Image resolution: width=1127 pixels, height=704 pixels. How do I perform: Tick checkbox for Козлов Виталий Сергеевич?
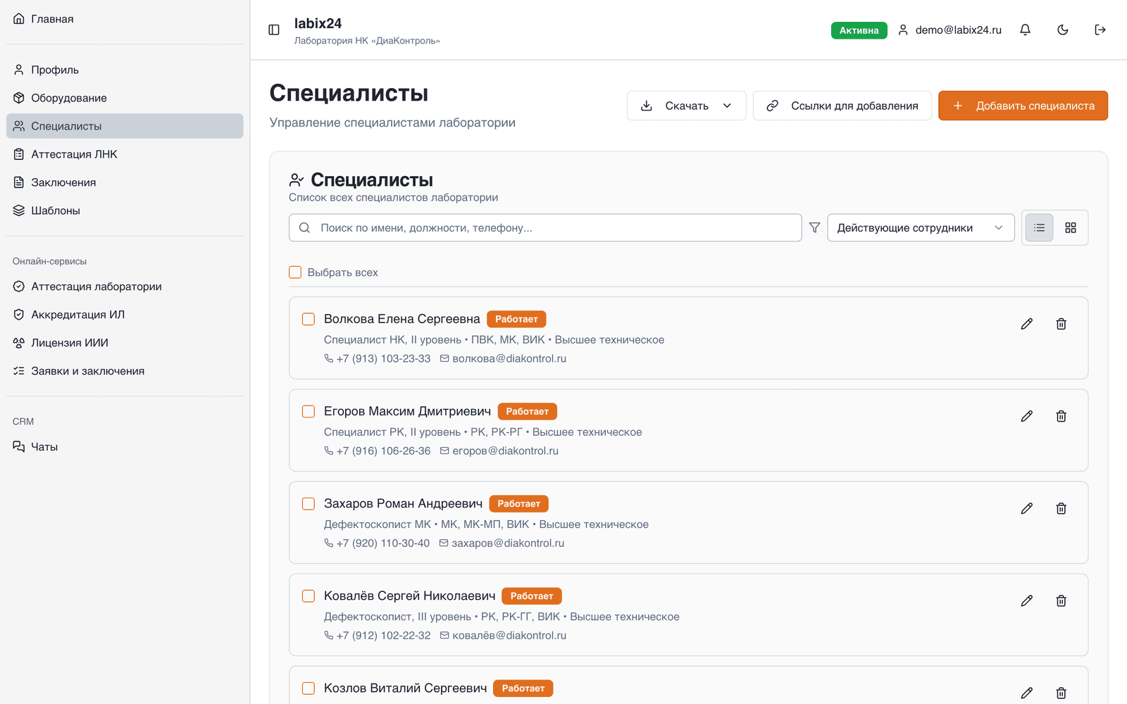(x=309, y=688)
